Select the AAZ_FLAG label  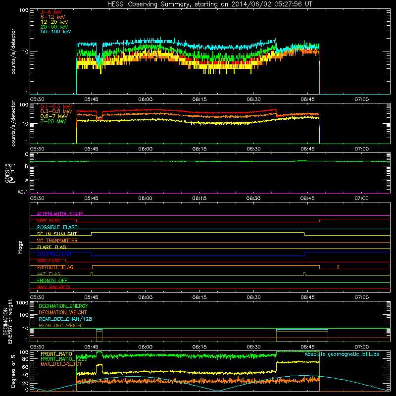click(x=49, y=274)
